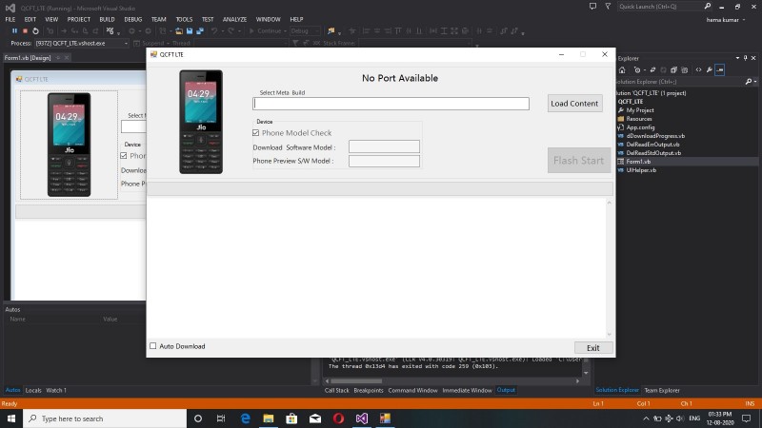
Task: Select App.config in Solution Explorer
Action: tap(640, 127)
